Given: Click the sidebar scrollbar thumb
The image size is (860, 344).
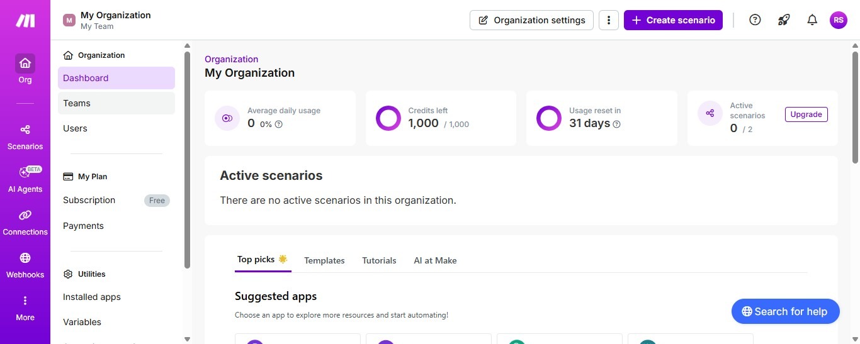Looking at the screenshot, I should pos(187,160).
